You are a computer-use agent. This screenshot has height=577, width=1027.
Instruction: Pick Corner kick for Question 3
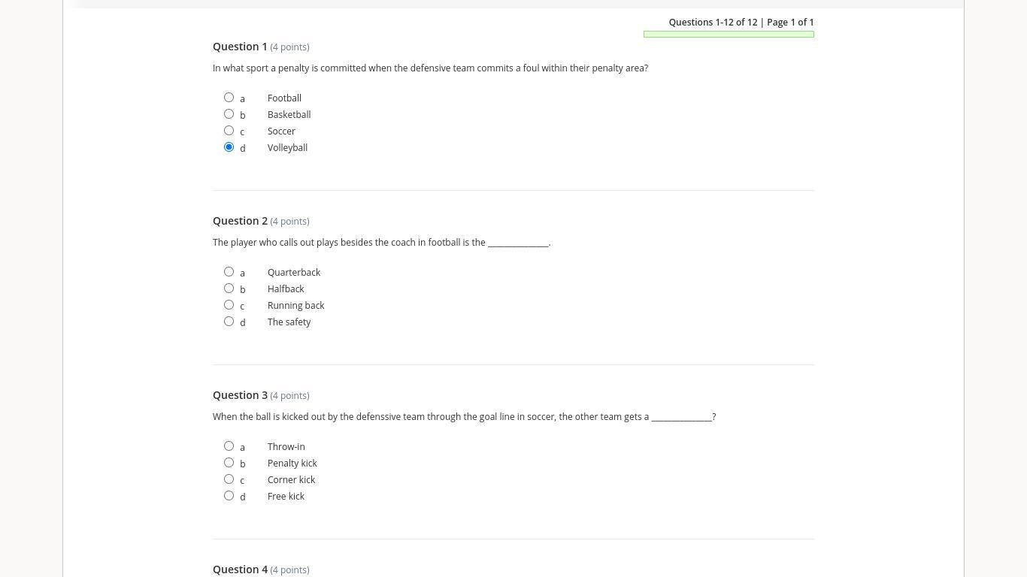[x=229, y=479]
